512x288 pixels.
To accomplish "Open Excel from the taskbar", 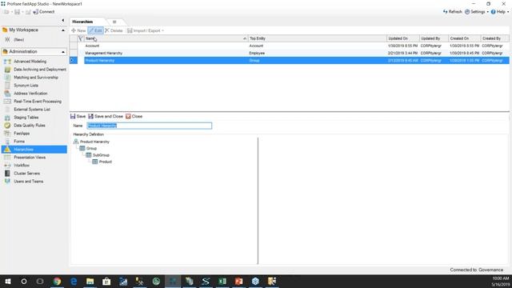I will coord(222,281).
